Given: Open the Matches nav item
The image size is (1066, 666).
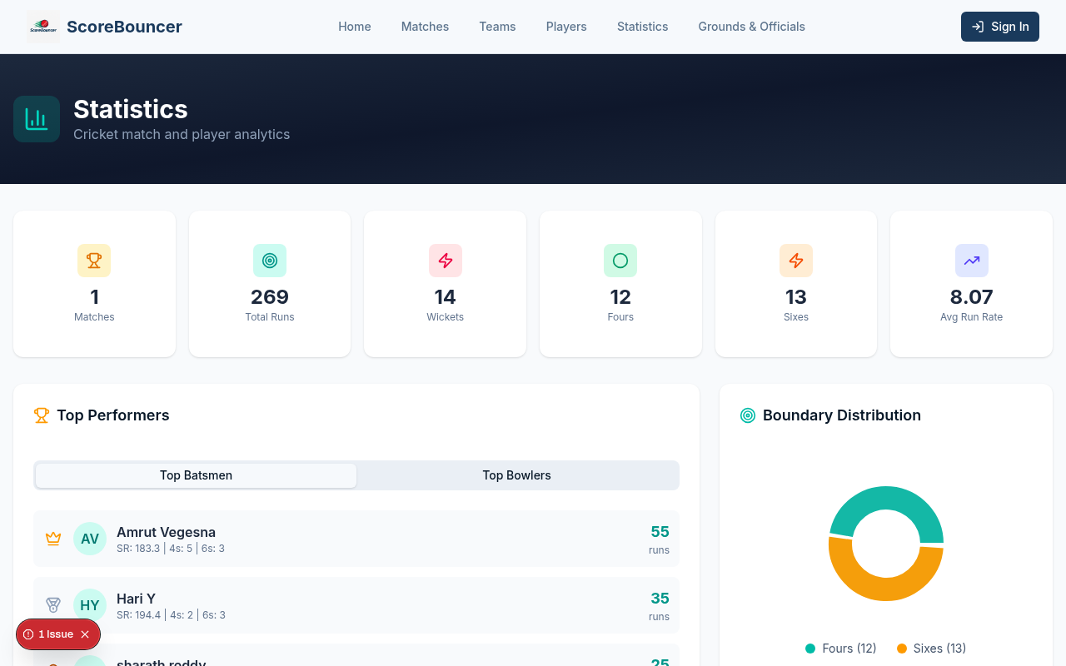Looking at the screenshot, I should point(425,27).
